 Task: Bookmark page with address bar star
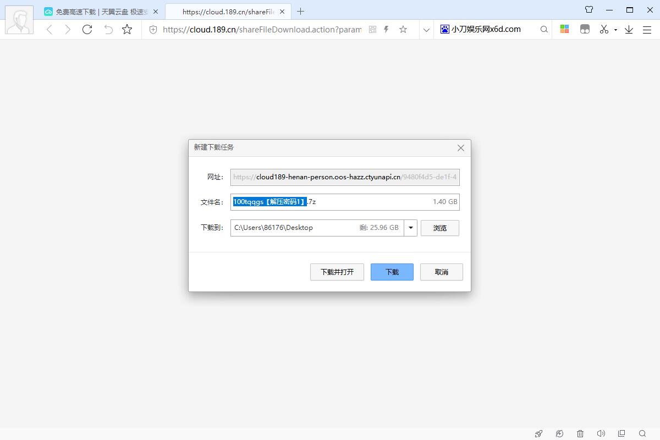tap(403, 30)
